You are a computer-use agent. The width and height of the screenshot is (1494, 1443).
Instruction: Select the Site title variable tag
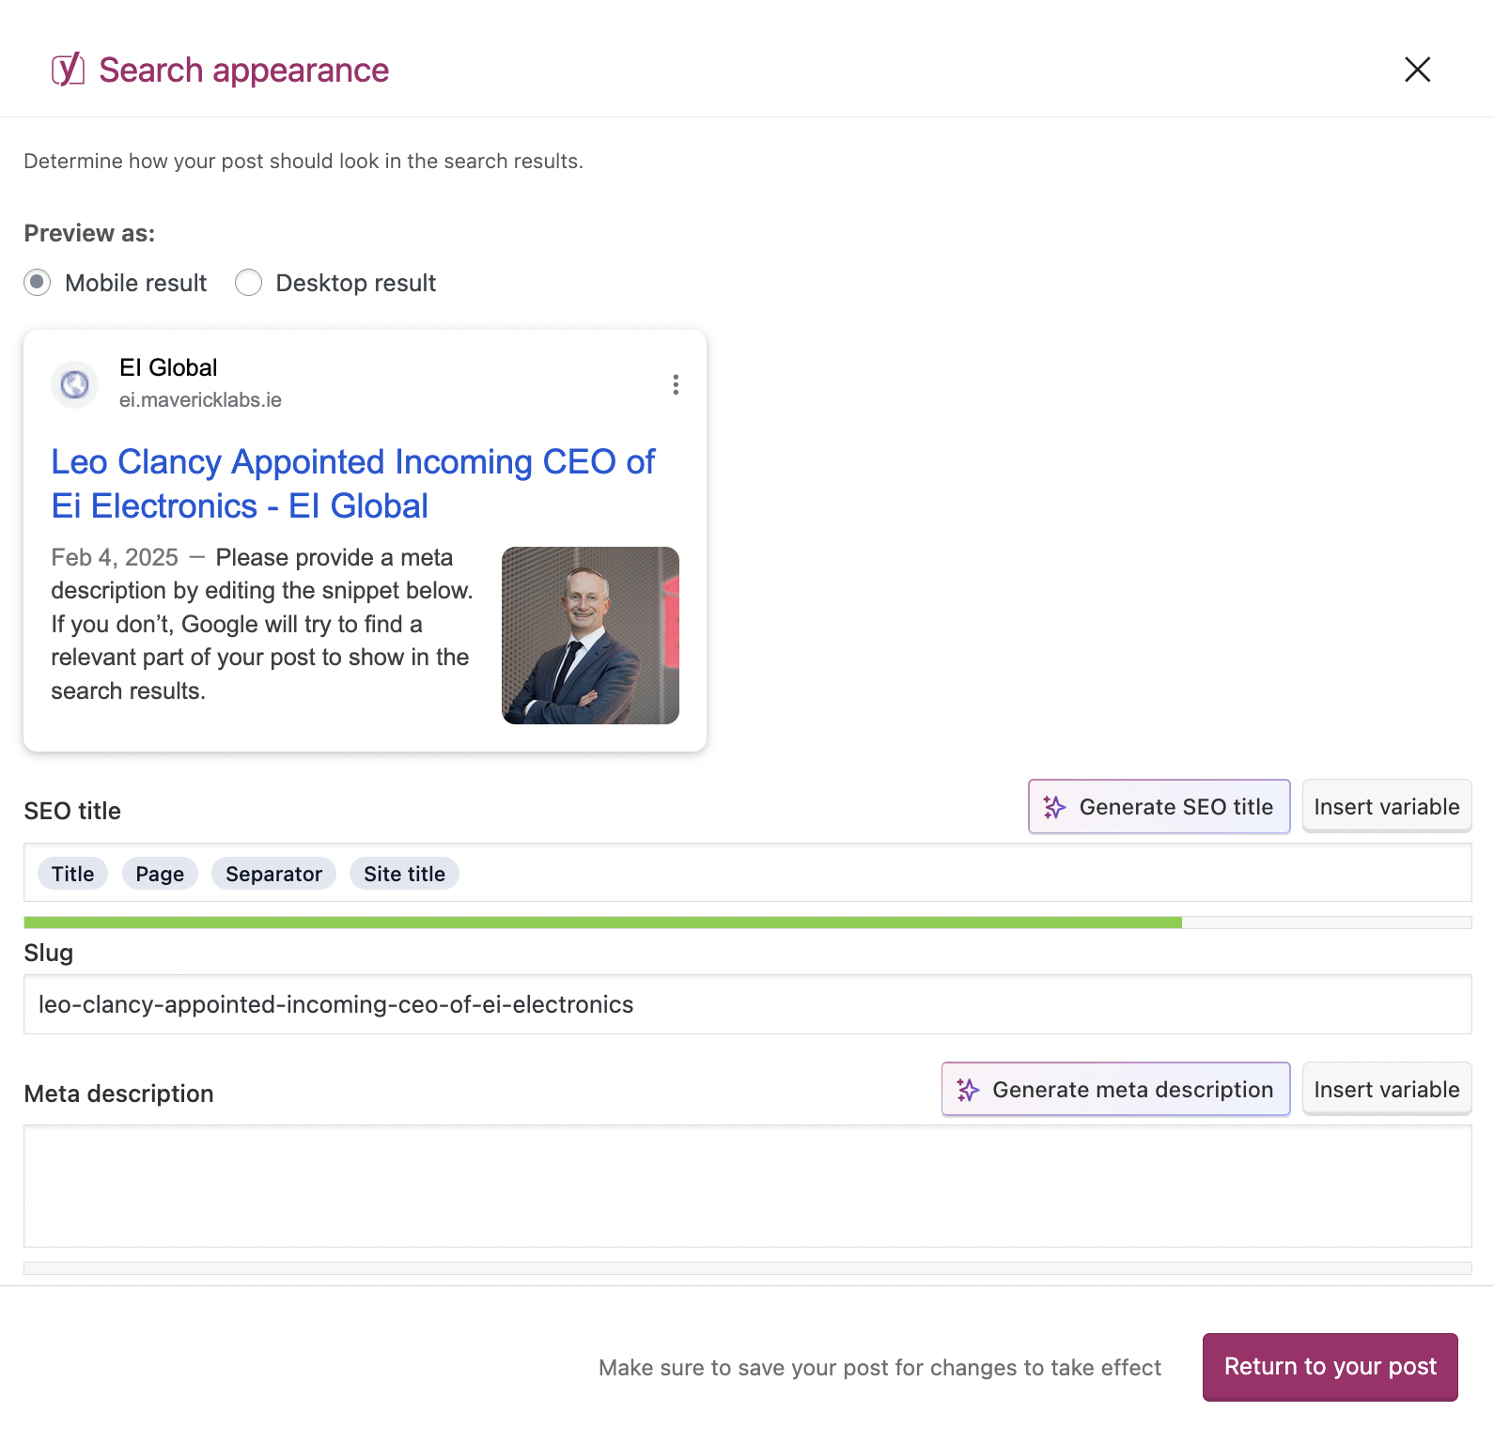click(x=404, y=874)
